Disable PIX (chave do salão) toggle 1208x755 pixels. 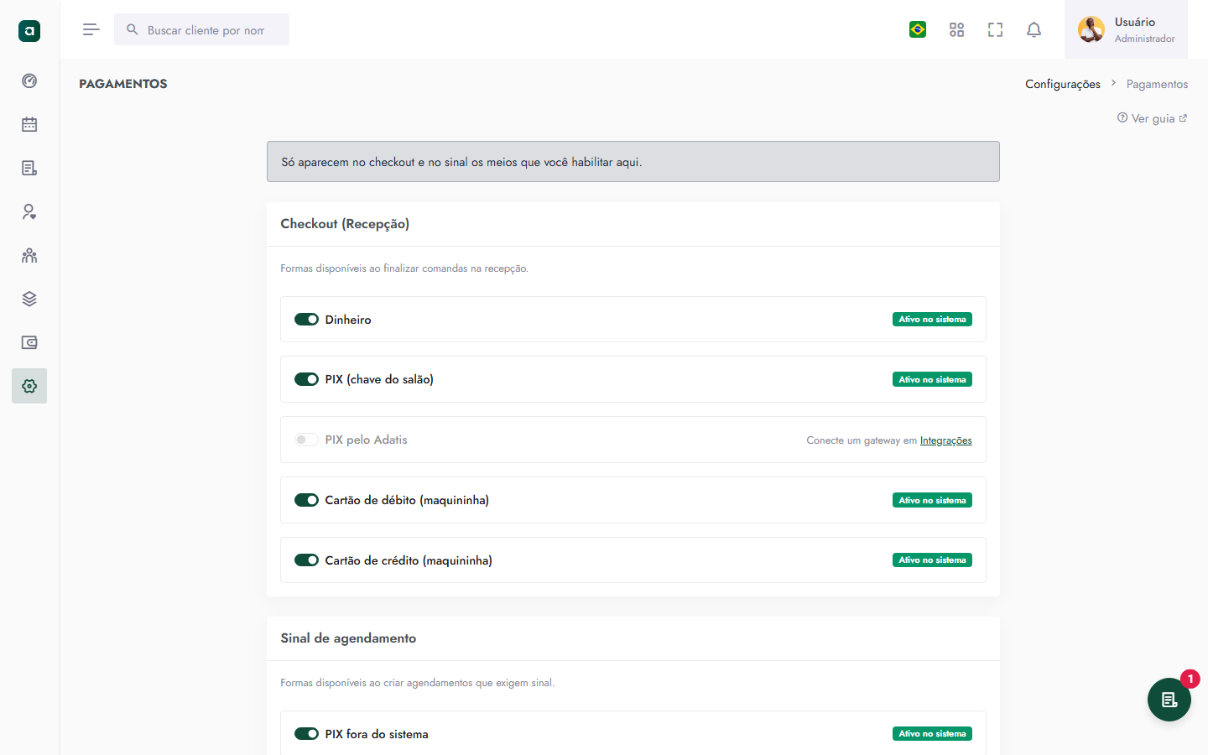pos(306,379)
